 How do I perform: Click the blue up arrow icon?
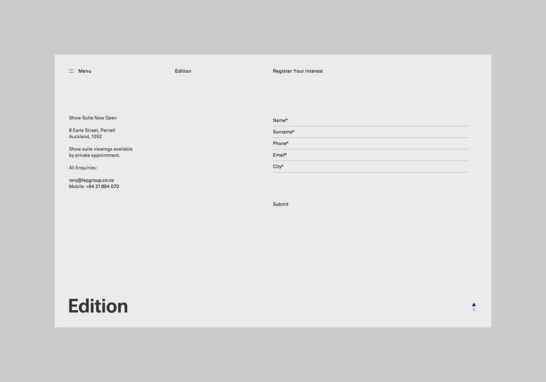pyautogui.click(x=474, y=304)
